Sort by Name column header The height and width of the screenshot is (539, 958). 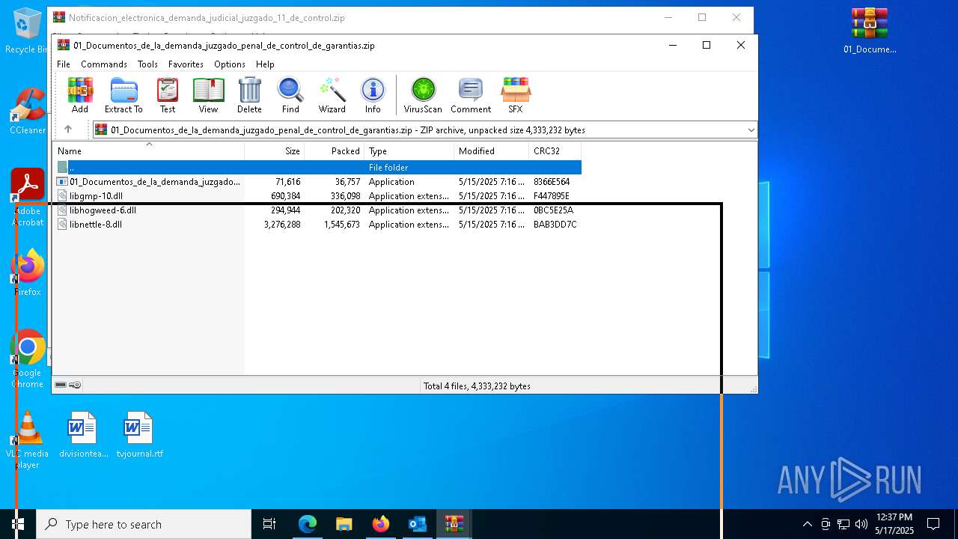point(148,151)
